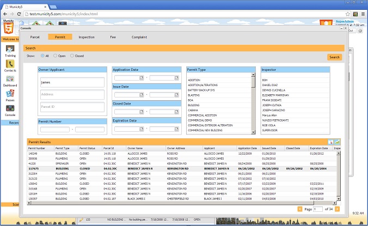Image resolution: width=368 pixels, height=226 pixels.
Task: Bookmark this page with the star icon
Action: 347,13
